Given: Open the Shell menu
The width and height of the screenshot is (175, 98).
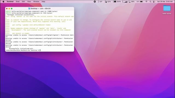Looking at the screenshot, I should tap(17, 2).
